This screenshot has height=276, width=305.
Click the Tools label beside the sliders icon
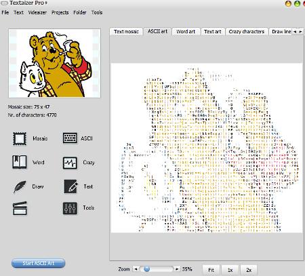pyautogui.click(x=88, y=208)
